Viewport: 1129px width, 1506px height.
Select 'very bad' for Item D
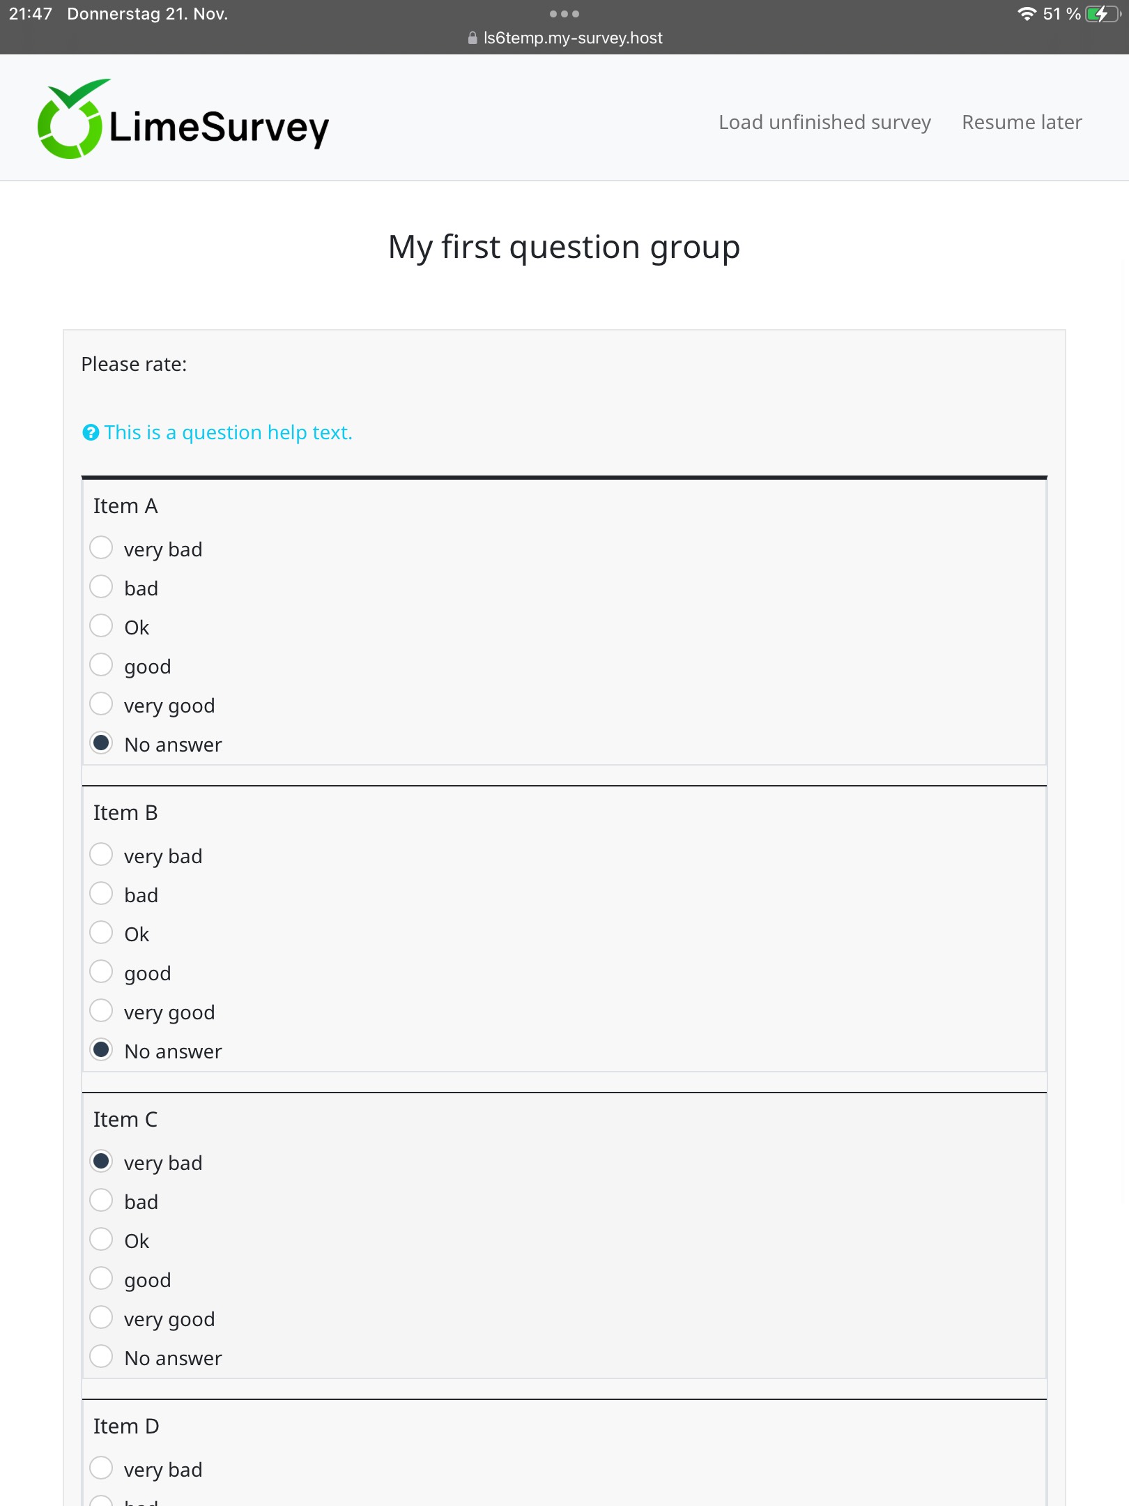(102, 1468)
